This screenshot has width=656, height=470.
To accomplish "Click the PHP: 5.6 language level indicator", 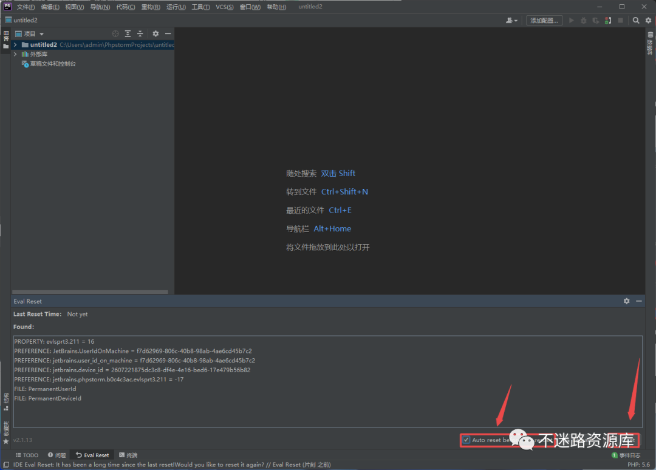I will click(638, 465).
